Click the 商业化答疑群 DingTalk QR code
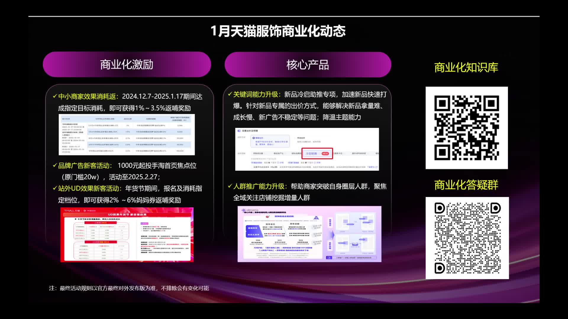The image size is (568, 319). [467, 238]
